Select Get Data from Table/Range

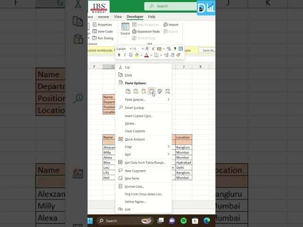tap(143, 163)
